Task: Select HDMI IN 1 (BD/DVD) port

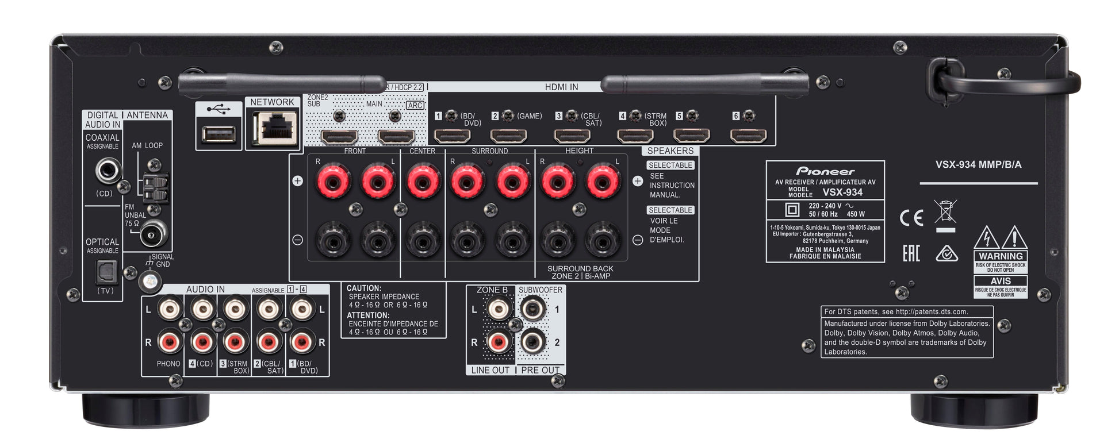Action: pyautogui.click(x=452, y=136)
